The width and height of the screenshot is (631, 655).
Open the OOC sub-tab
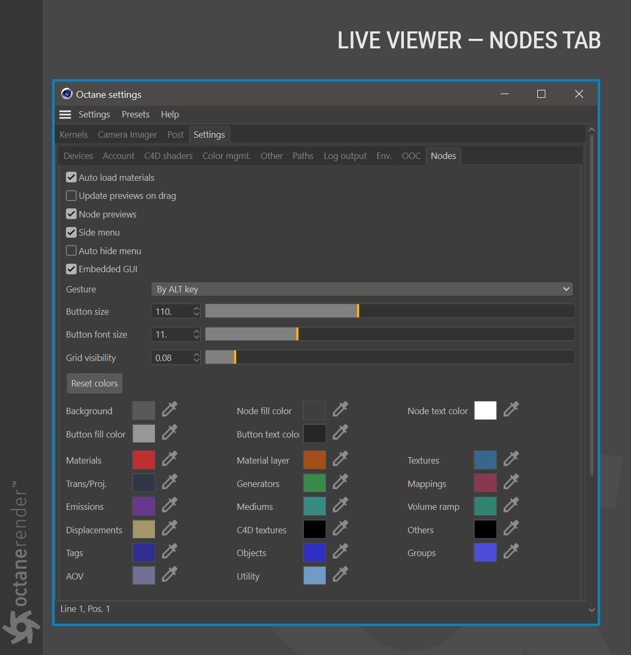(411, 156)
